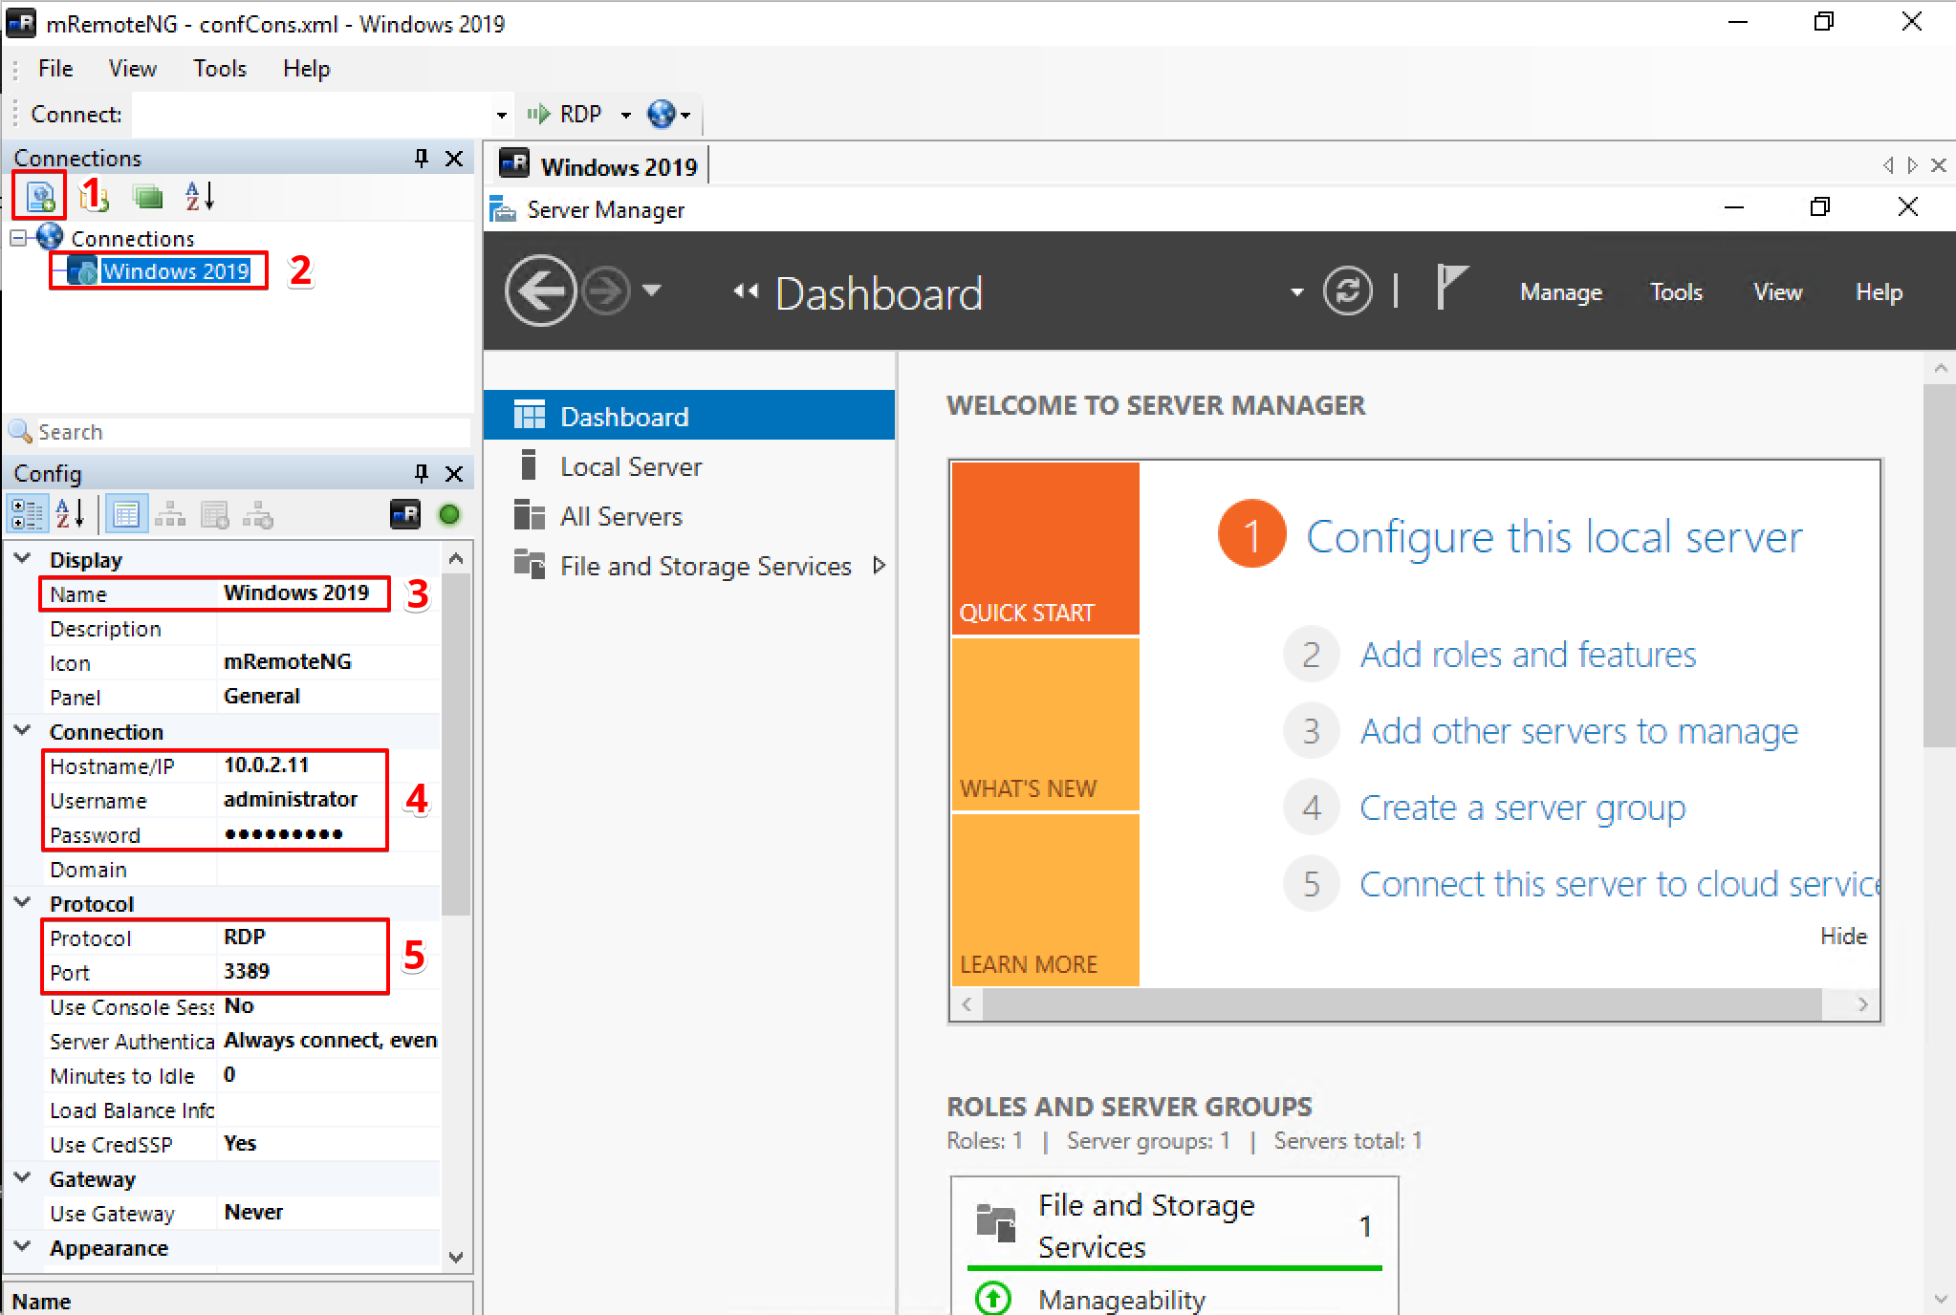Open Local Server in Server Manager sidebar

click(x=630, y=466)
